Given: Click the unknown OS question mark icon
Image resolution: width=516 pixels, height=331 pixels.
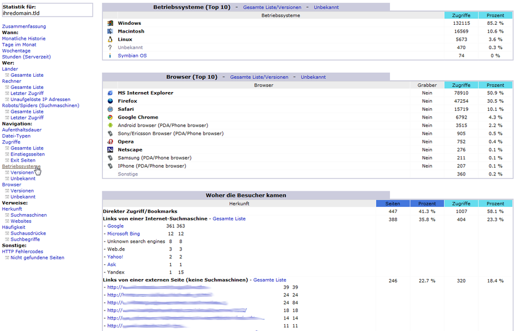Looking at the screenshot, I should (x=110, y=47).
